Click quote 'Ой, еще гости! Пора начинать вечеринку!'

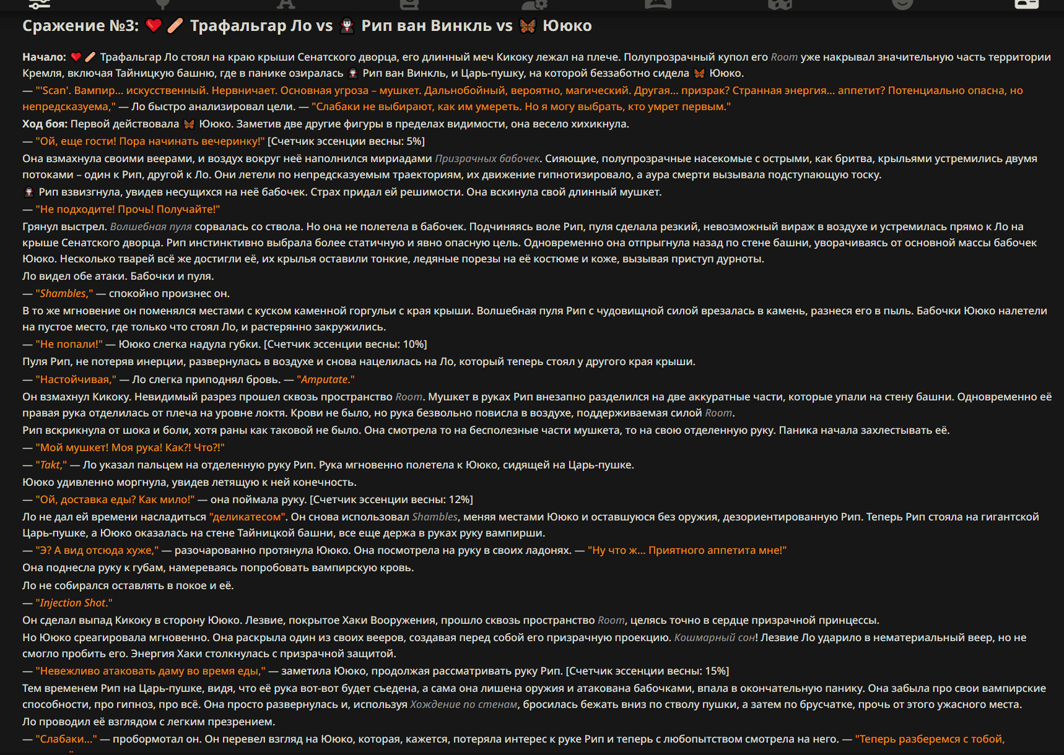[150, 141]
